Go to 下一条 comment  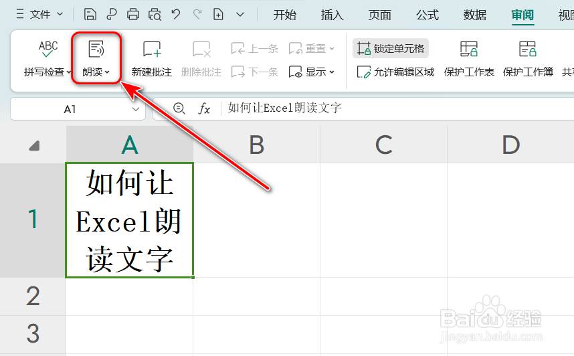click(255, 72)
